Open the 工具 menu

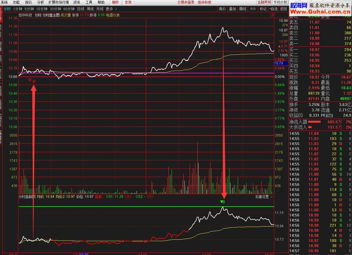[89, 2]
